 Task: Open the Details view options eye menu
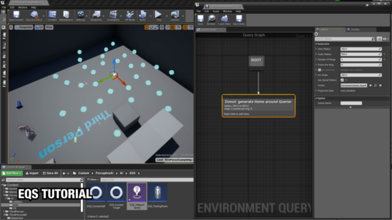[x=385, y=39]
